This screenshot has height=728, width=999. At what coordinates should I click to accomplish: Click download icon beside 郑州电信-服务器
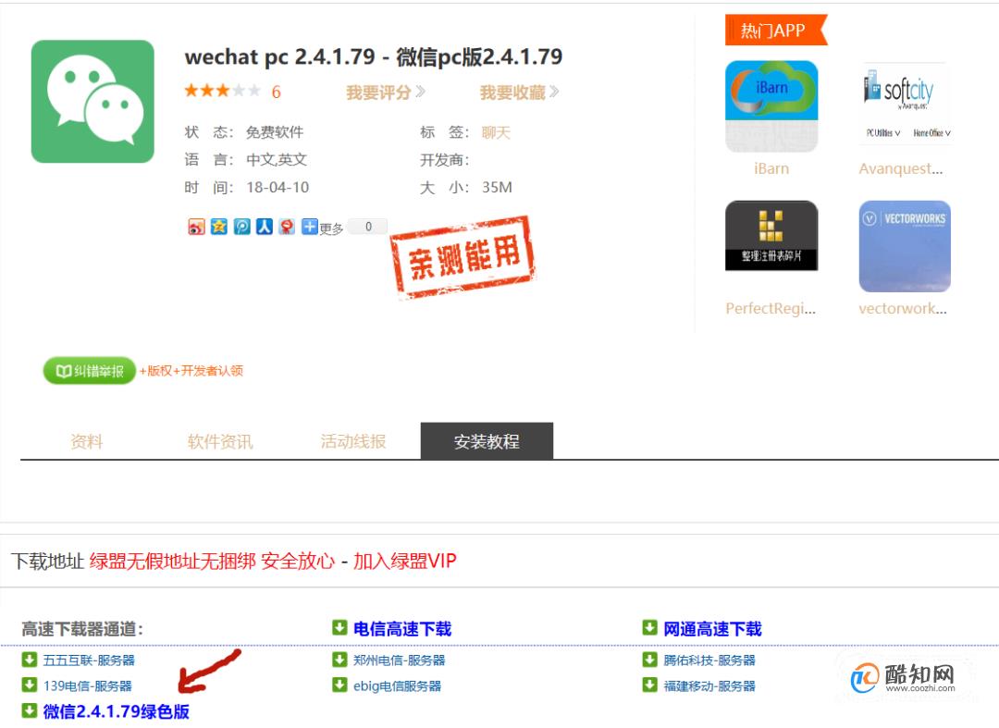(339, 660)
